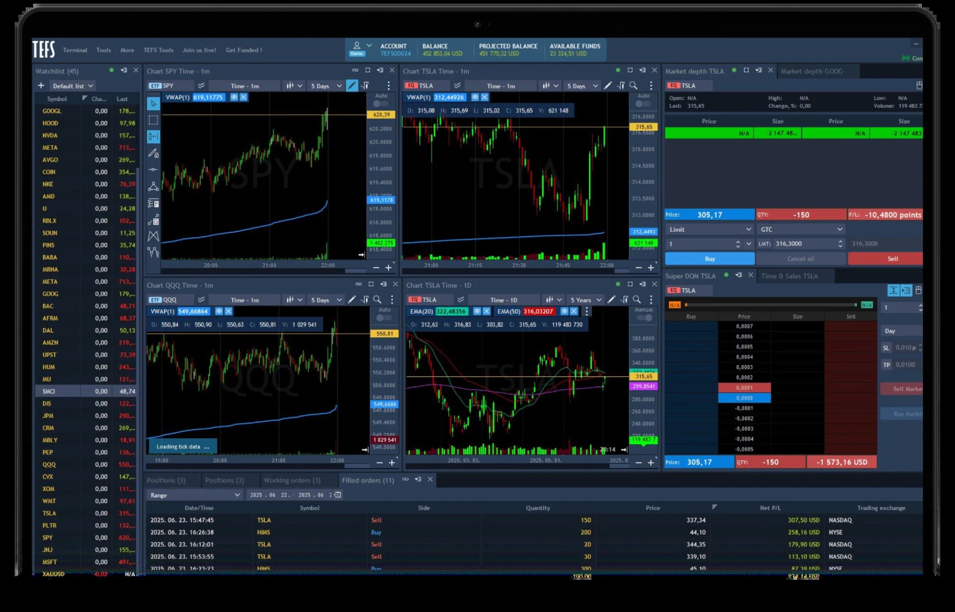Open indicators icon in SPY chart toolbar

[x=365, y=86]
